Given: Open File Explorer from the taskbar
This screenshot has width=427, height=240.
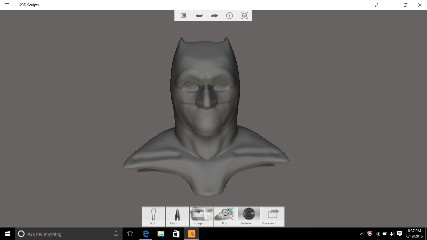Looking at the screenshot, I should coord(161,234).
